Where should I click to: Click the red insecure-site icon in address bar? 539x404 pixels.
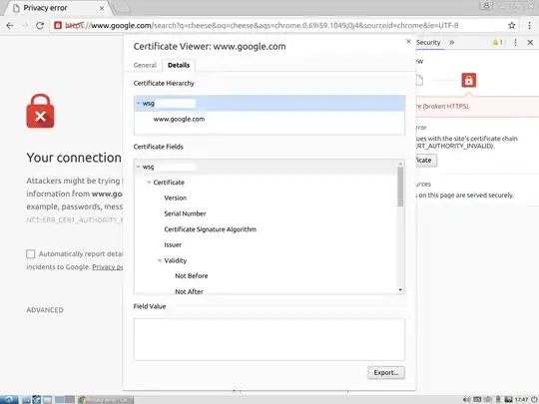58,25
